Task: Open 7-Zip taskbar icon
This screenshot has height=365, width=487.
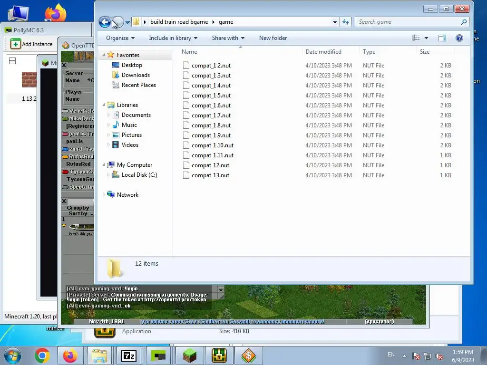Action: click(128, 355)
